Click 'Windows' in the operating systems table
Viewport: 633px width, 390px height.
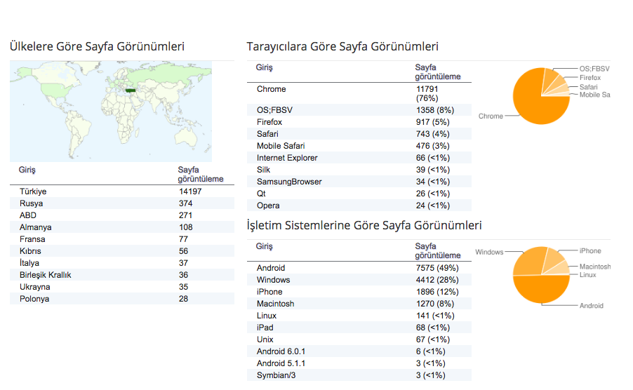point(273,280)
